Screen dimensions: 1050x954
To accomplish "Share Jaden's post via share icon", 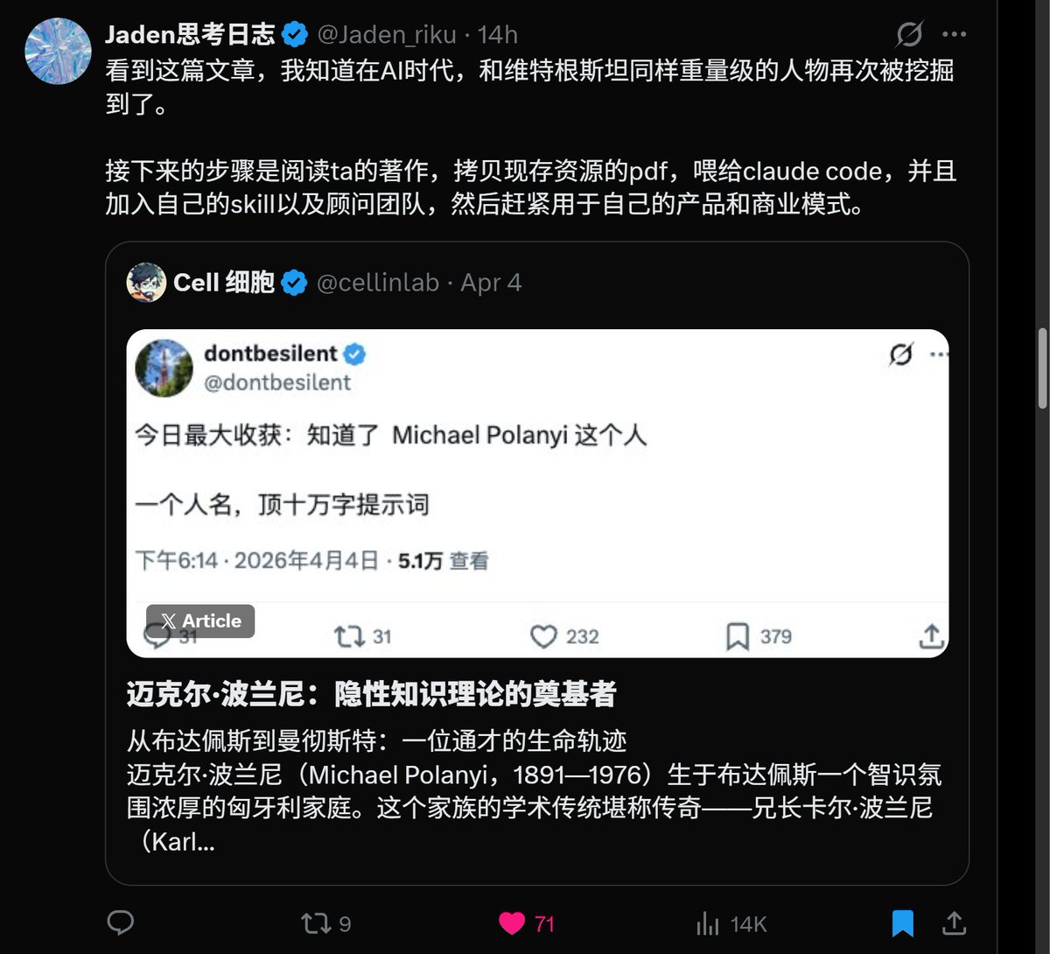I will 954,922.
